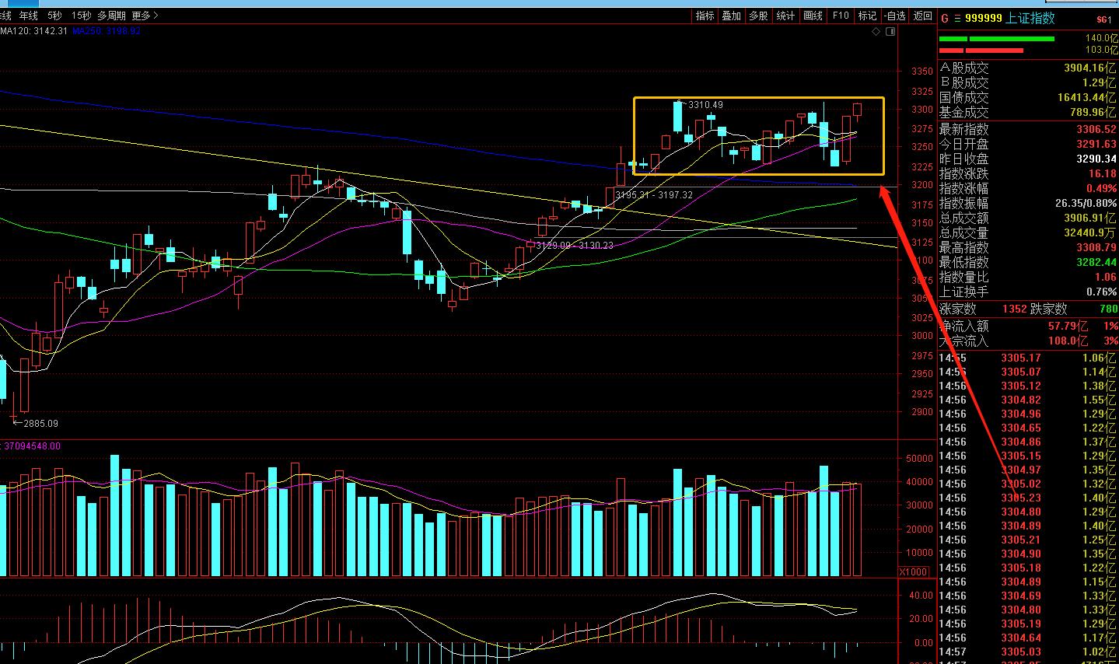Screen dimensions: 1119x664
Task: Open the F10 info page
Action: (841, 16)
